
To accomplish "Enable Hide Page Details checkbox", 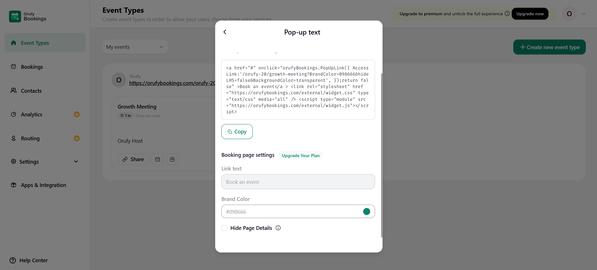I will click(224, 228).
